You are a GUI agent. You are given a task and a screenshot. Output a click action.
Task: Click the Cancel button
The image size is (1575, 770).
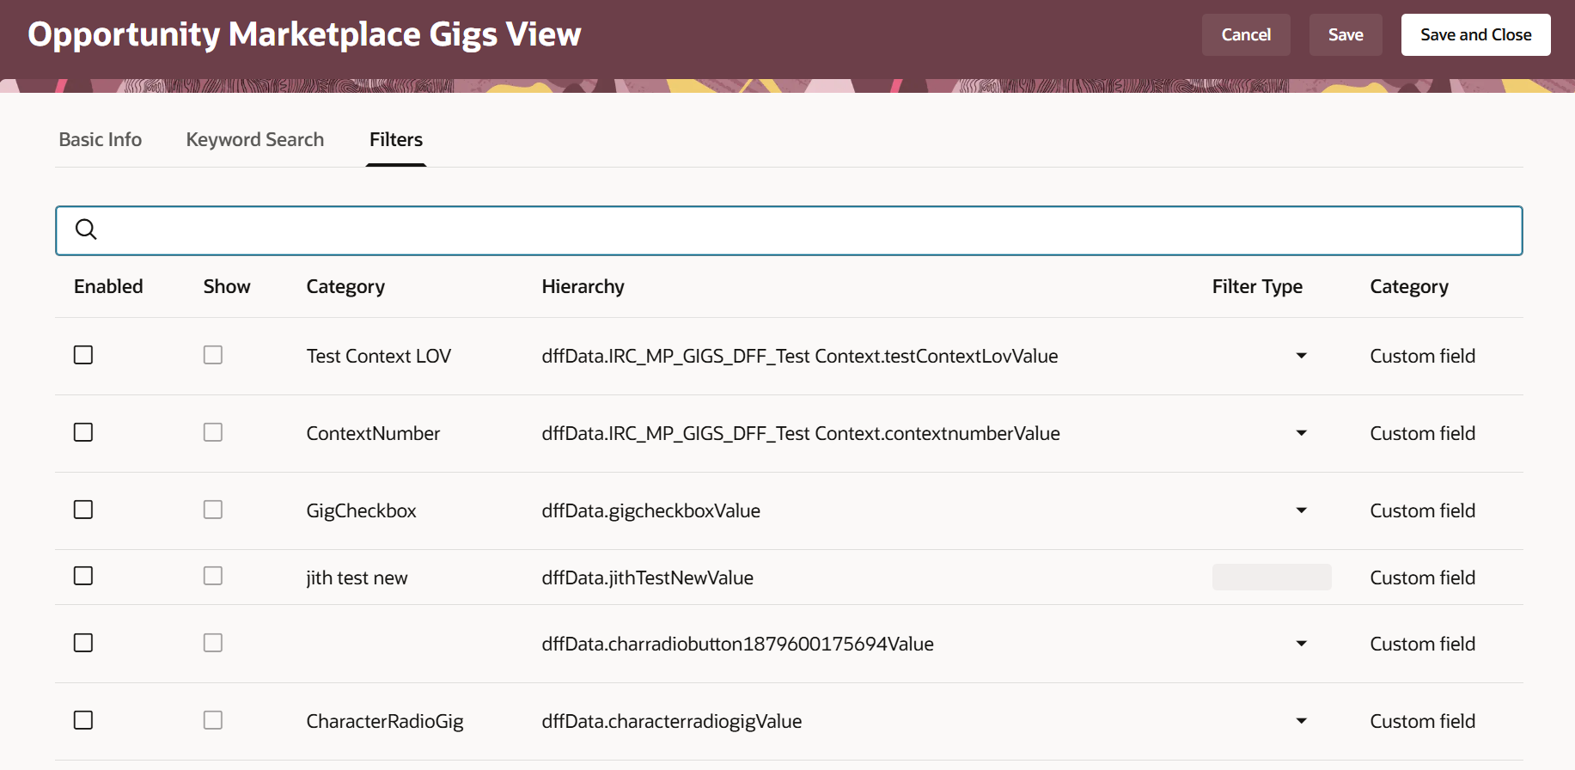tap(1246, 34)
